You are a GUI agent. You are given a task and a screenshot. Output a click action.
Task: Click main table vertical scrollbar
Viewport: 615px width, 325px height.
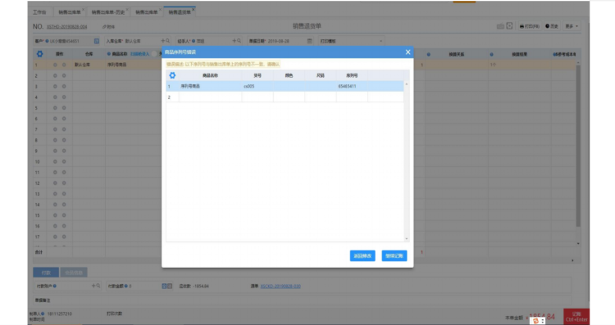click(578, 146)
